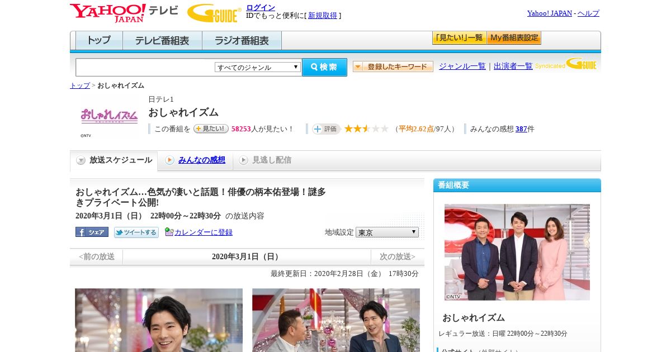The height and width of the screenshot is (352, 671).
Task: Focus the program search text field
Action: pyautogui.click(x=145, y=68)
